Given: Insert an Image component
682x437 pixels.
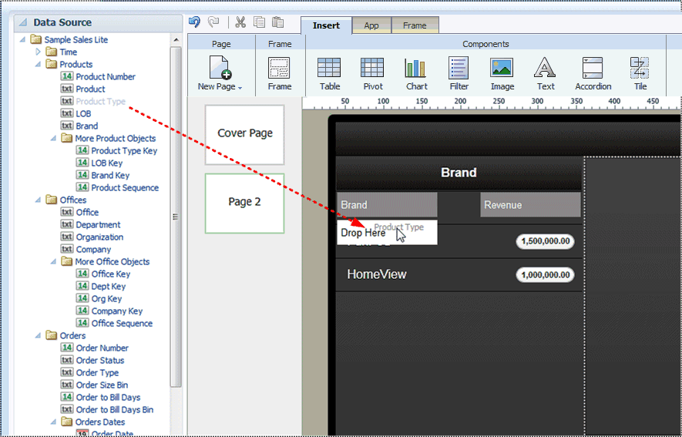Looking at the screenshot, I should click(502, 73).
